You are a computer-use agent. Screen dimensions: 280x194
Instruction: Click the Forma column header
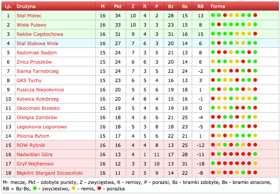coord(218,6)
